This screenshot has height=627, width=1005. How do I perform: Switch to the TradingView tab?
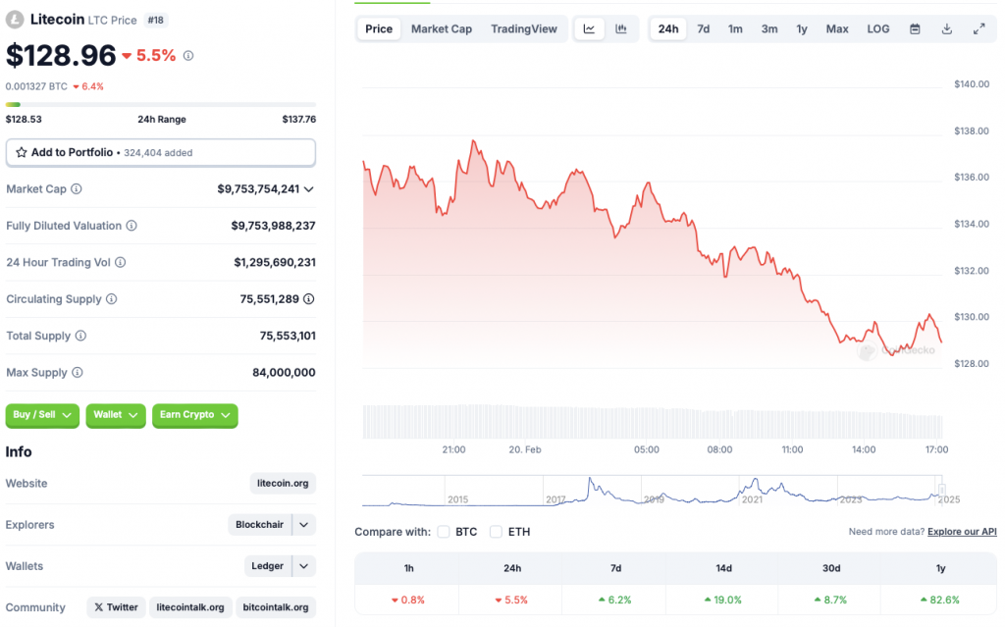click(x=524, y=28)
